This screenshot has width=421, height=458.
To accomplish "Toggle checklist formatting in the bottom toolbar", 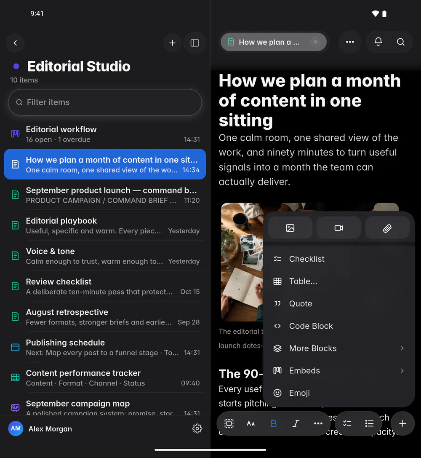I will coord(347,423).
